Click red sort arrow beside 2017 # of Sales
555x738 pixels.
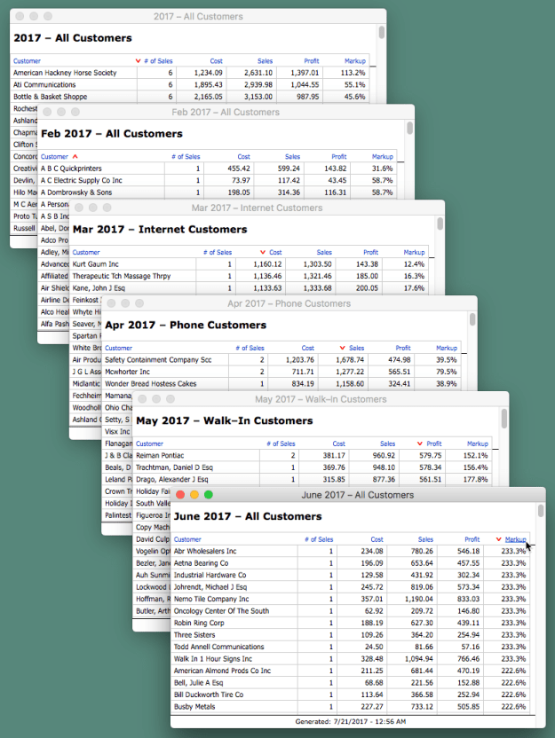pos(138,61)
